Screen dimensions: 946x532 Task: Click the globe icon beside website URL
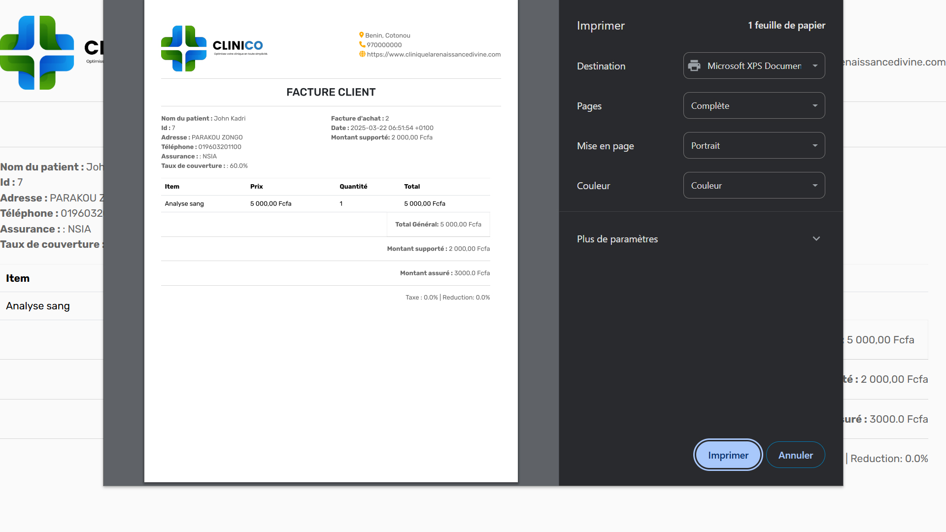362,54
